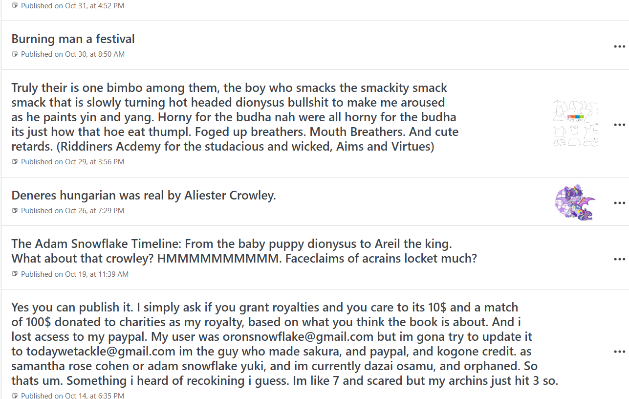Click published icon beside Oct 30 date

point(15,54)
